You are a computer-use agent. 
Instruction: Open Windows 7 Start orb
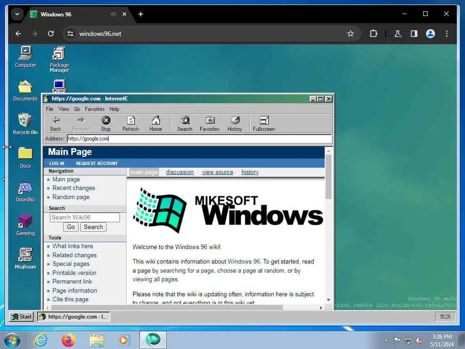[x=12, y=340]
